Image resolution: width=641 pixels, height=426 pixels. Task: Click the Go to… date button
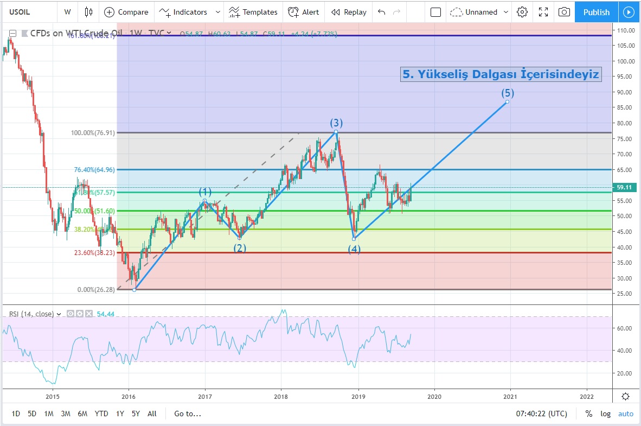[188, 414]
